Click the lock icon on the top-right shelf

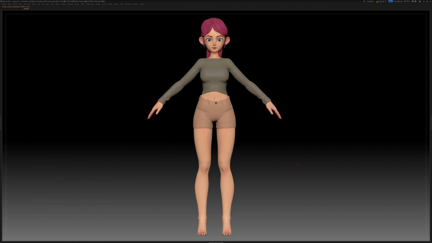420,1
